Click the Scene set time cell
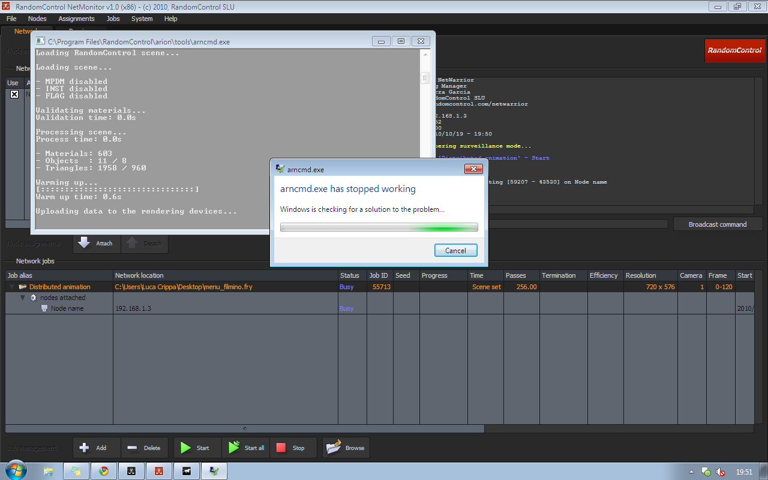The image size is (768, 480). [487, 287]
